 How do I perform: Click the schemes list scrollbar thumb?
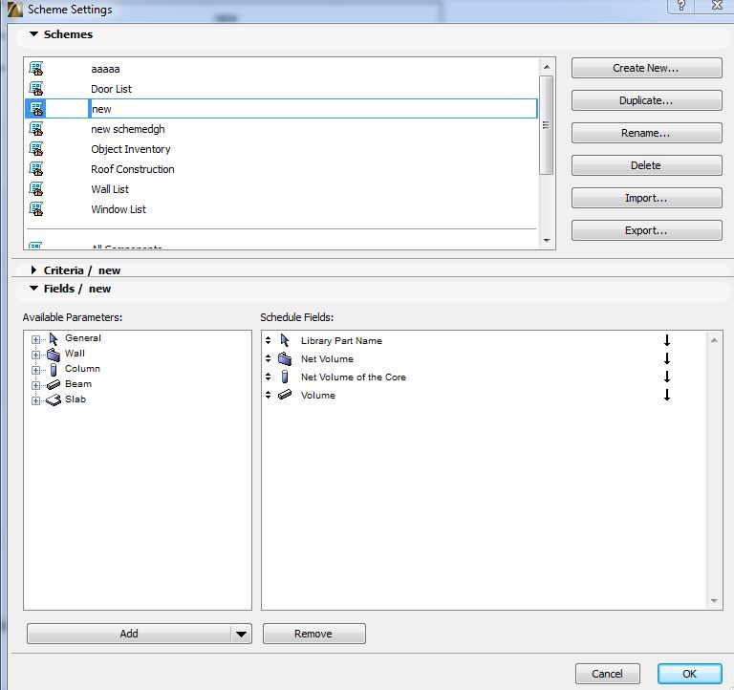tap(546, 125)
